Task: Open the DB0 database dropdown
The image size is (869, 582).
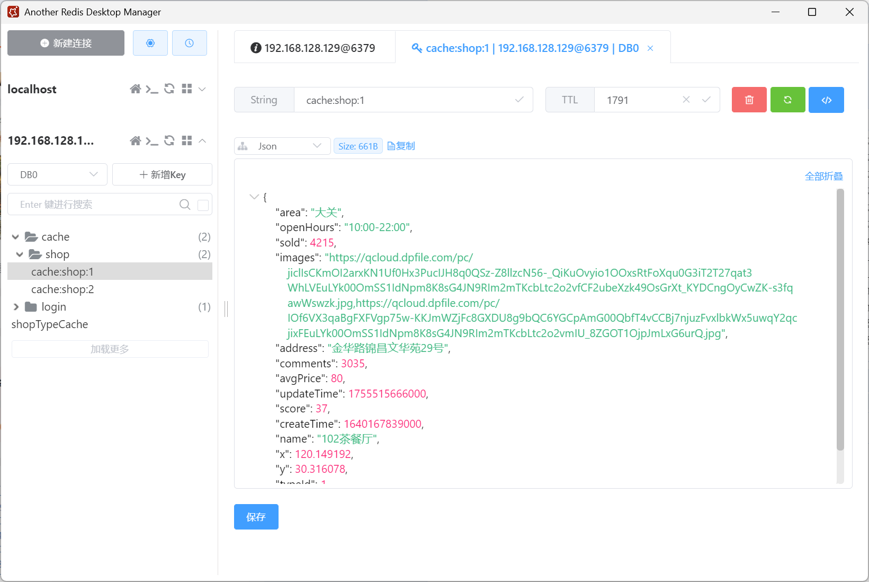Action: point(57,174)
